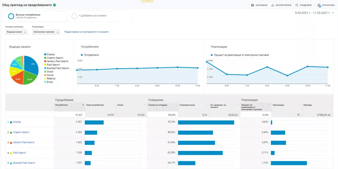Sort by the Потребители column arrow
The image size is (338, 169).
pos(83,105)
